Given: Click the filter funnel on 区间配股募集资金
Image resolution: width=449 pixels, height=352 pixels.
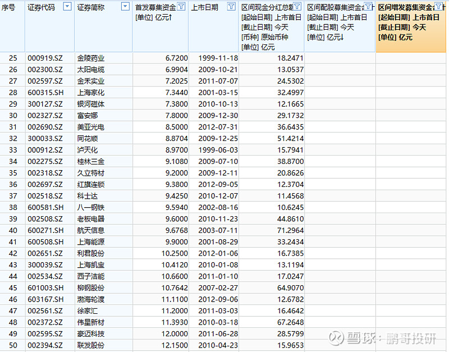Looking at the screenshot, I should [x=369, y=7].
